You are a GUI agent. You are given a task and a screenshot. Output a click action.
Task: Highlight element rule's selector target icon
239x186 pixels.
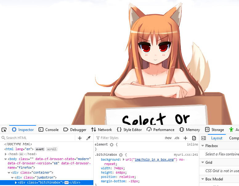112,145
